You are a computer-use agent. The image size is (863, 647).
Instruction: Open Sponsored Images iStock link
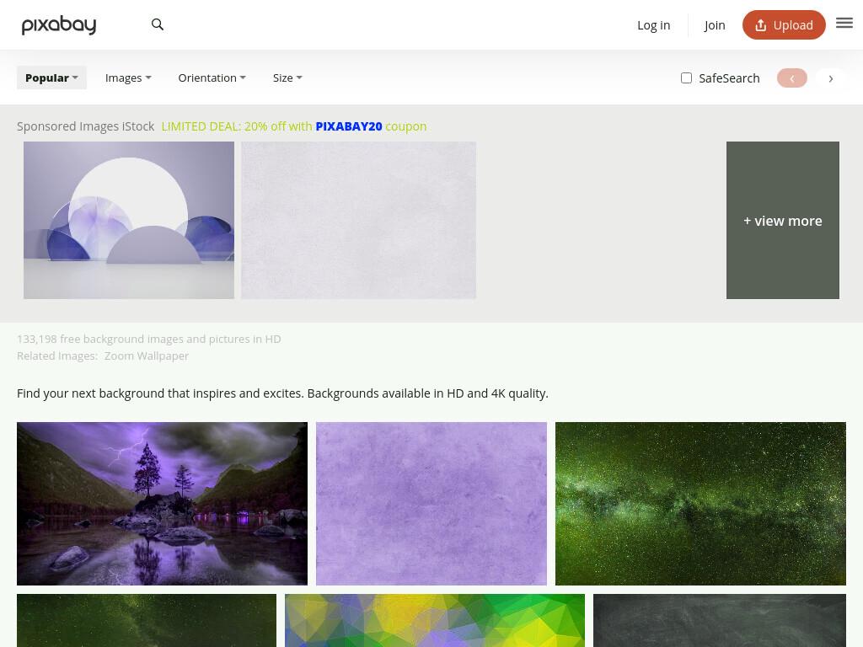click(85, 126)
